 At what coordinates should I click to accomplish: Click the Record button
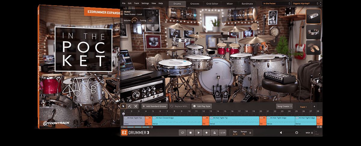point(206,133)
